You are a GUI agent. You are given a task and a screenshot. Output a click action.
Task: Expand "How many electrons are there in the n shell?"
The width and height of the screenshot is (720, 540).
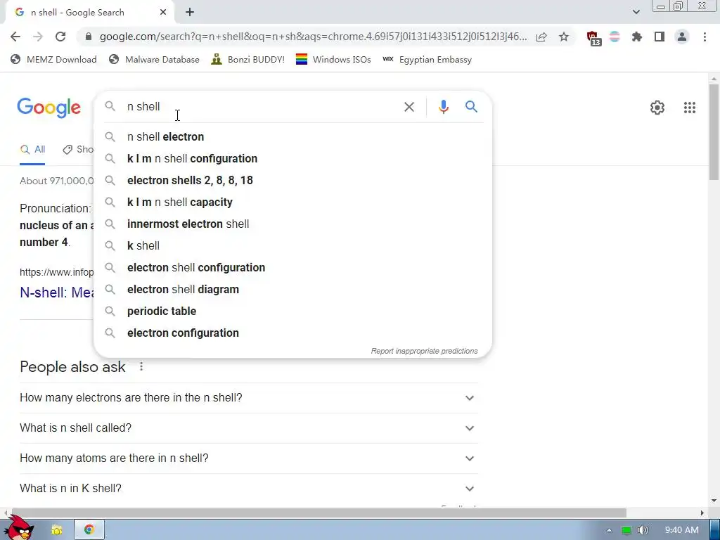248,398
